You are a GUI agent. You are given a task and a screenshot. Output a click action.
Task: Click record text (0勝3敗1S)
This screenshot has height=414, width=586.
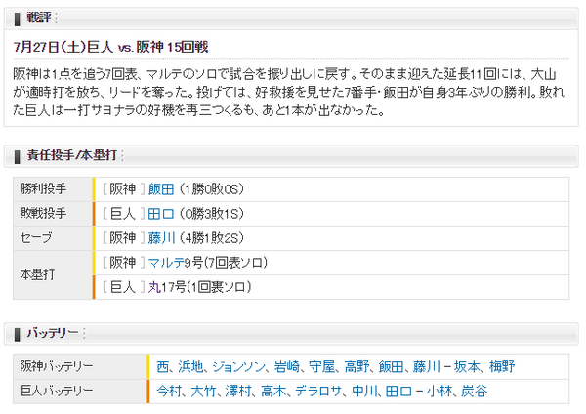pos(212,214)
